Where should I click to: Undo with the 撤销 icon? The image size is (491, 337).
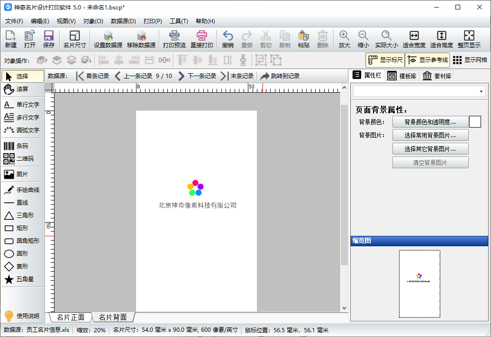point(227,39)
